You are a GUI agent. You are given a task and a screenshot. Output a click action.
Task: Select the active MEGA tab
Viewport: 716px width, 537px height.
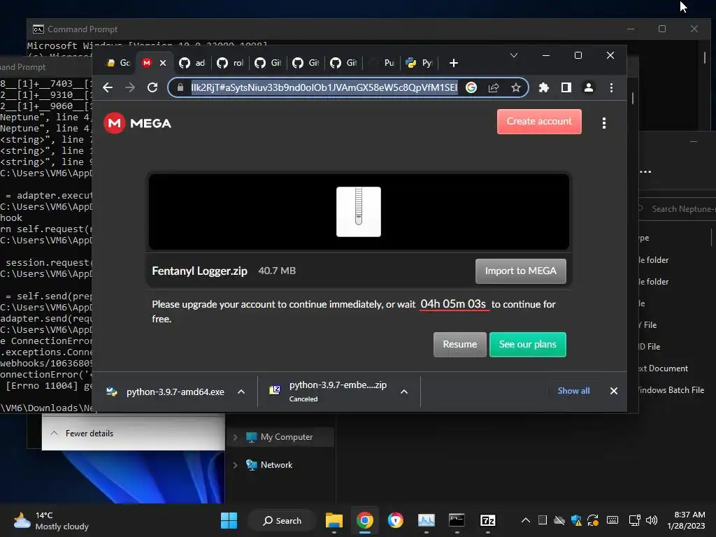pyautogui.click(x=147, y=63)
